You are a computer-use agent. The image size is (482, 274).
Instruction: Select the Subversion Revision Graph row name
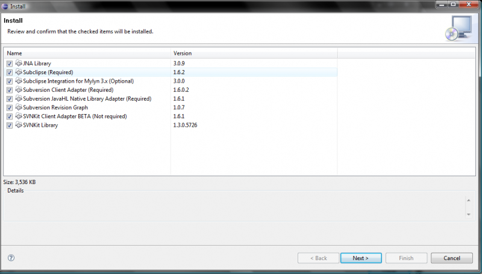tap(55, 107)
